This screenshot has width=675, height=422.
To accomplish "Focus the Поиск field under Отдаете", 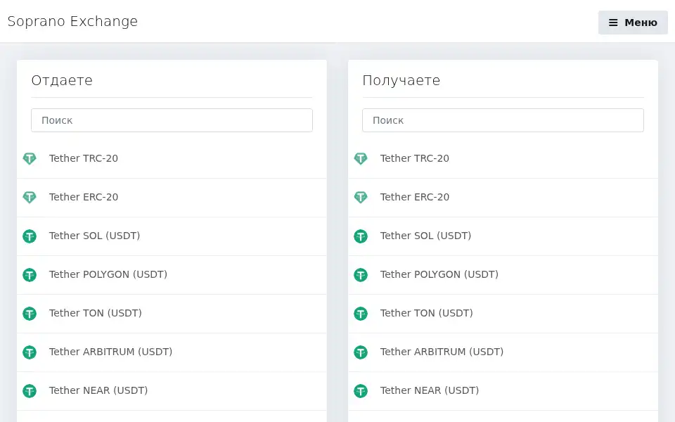I will click(x=172, y=120).
